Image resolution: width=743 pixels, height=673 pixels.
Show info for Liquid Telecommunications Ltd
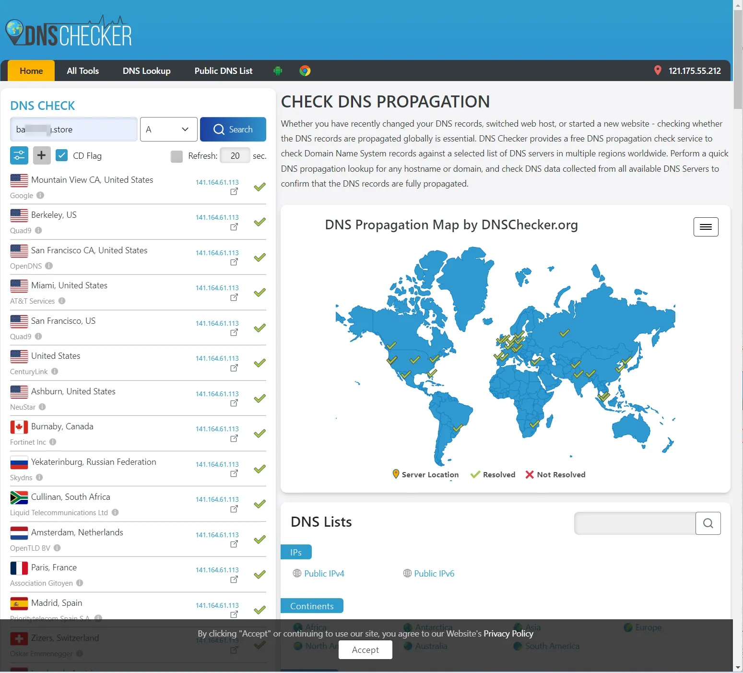coord(115,512)
